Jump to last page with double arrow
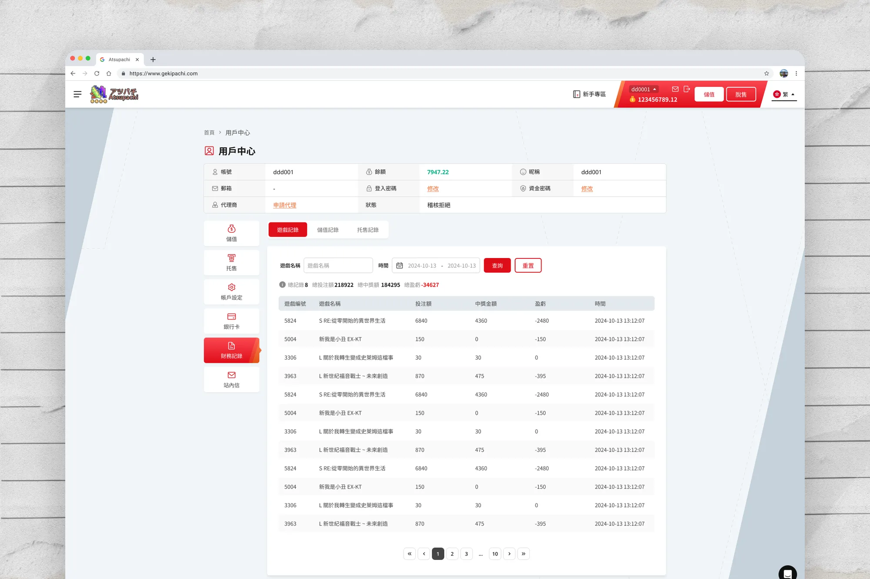Image resolution: width=870 pixels, height=579 pixels. (524, 554)
